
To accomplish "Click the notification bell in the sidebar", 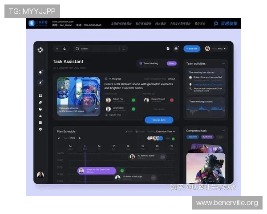I will (x=40, y=72).
